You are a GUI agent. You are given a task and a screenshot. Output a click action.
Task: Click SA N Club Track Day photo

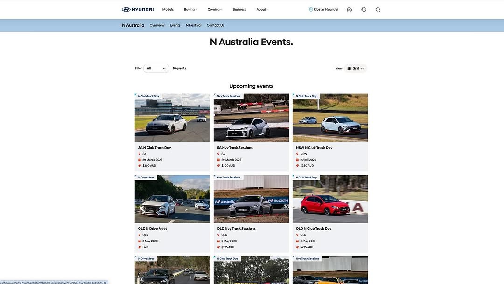coord(172,118)
